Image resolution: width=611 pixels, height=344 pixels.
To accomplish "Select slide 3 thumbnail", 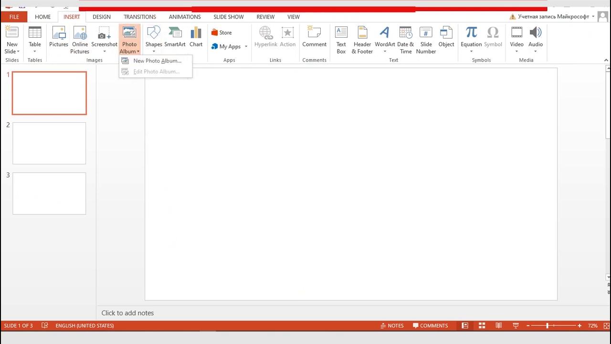I will 49,193.
